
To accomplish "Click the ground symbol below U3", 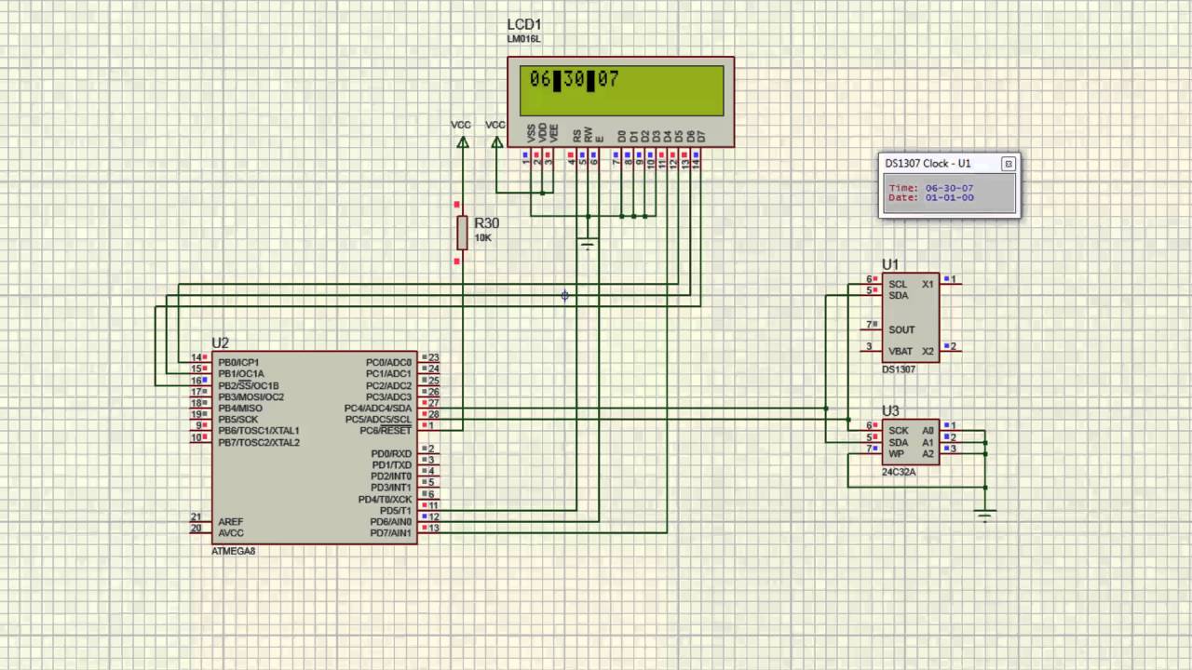I will 985,514.
